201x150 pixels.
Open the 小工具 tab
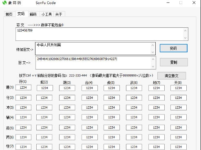(x=46, y=14)
